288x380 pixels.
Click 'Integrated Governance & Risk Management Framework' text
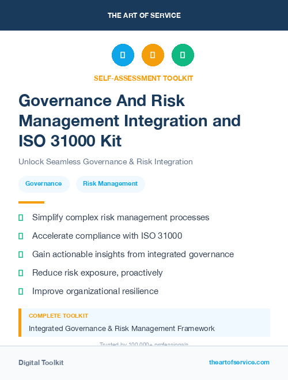pyautogui.click(x=122, y=329)
